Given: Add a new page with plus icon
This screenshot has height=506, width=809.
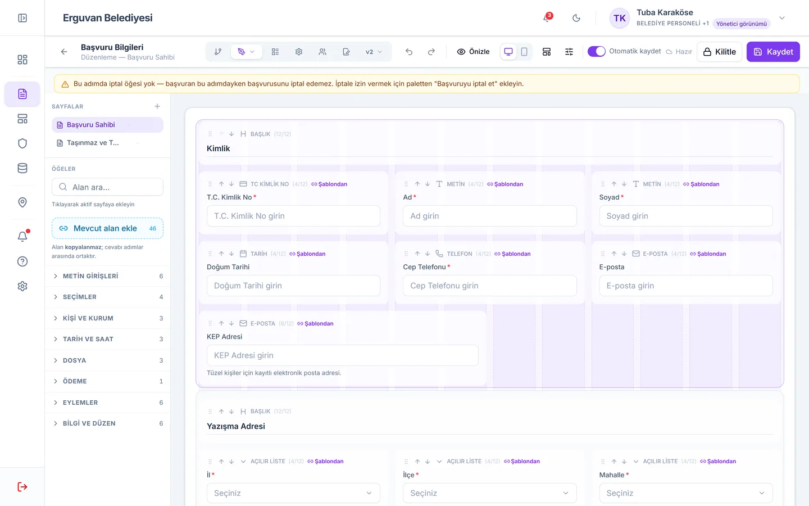Looking at the screenshot, I should pyautogui.click(x=157, y=106).
